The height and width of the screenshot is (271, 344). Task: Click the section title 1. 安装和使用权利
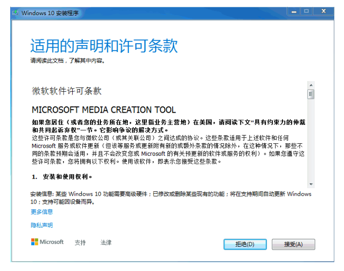(x=62, y=176)
